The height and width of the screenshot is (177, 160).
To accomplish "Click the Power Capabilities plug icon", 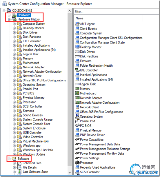I will pos(77,140).
